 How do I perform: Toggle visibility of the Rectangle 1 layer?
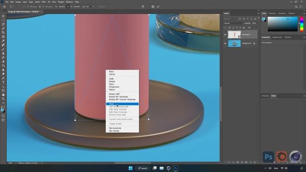(225, 35)
